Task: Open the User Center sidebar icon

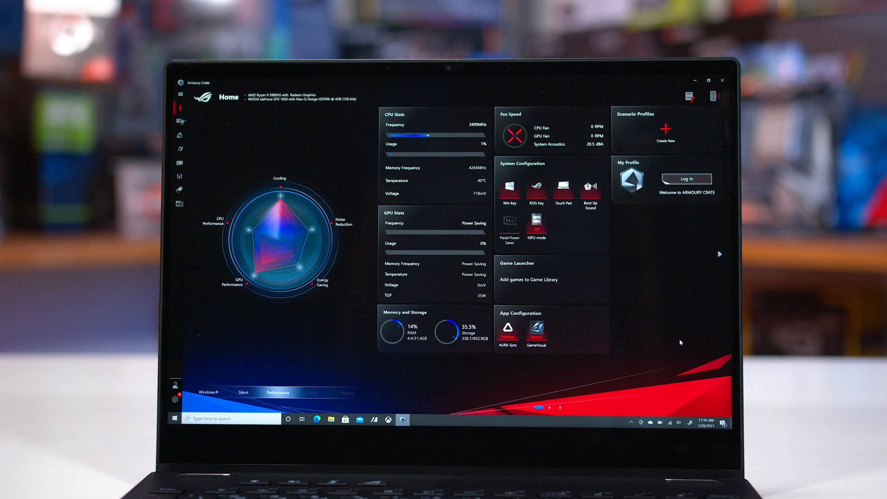Action: tap(175, 385)
